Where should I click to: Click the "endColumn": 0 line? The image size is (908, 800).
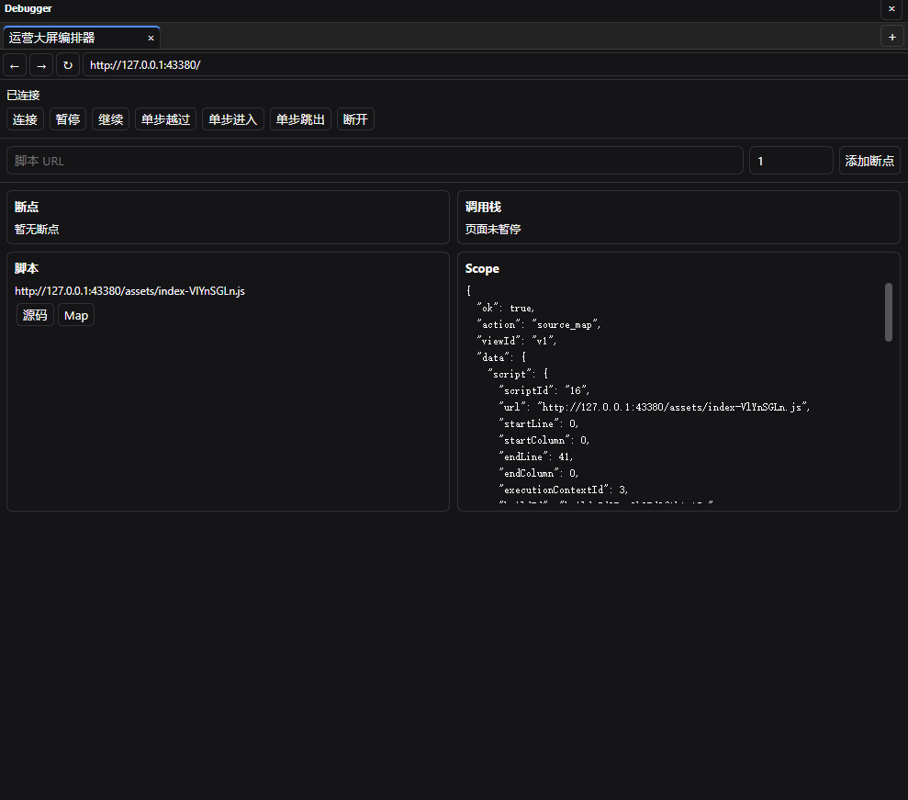[539, 473]
